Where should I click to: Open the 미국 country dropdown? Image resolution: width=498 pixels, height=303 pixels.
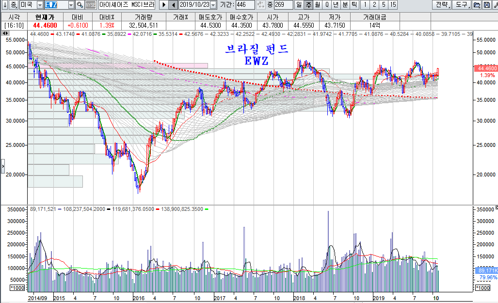[x=39, y=5]
